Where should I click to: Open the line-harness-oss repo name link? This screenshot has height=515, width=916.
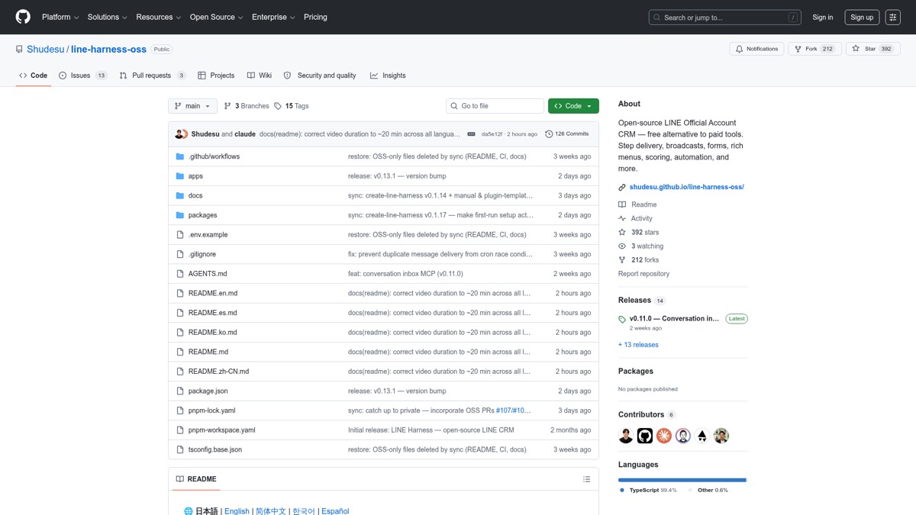[x=108, y=49]
